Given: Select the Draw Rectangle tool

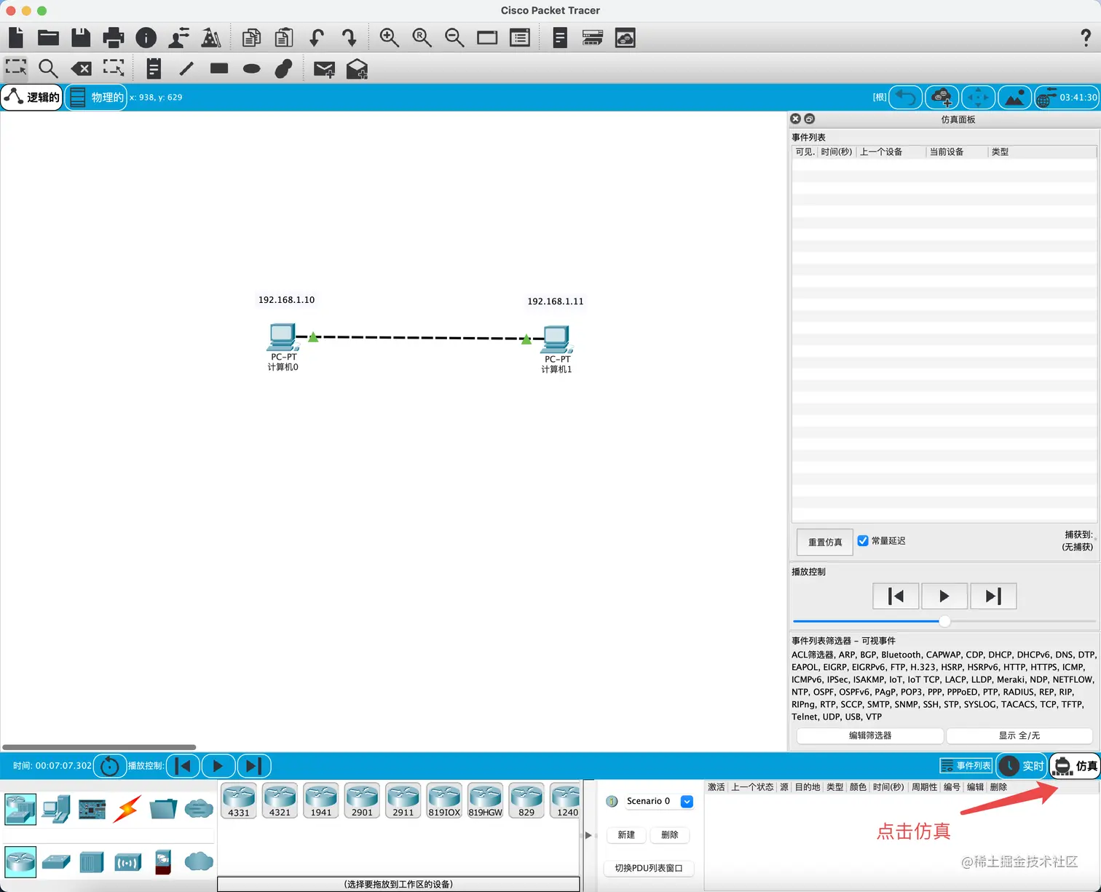Looking at the screenshot, I should click(x=219, y=68).
